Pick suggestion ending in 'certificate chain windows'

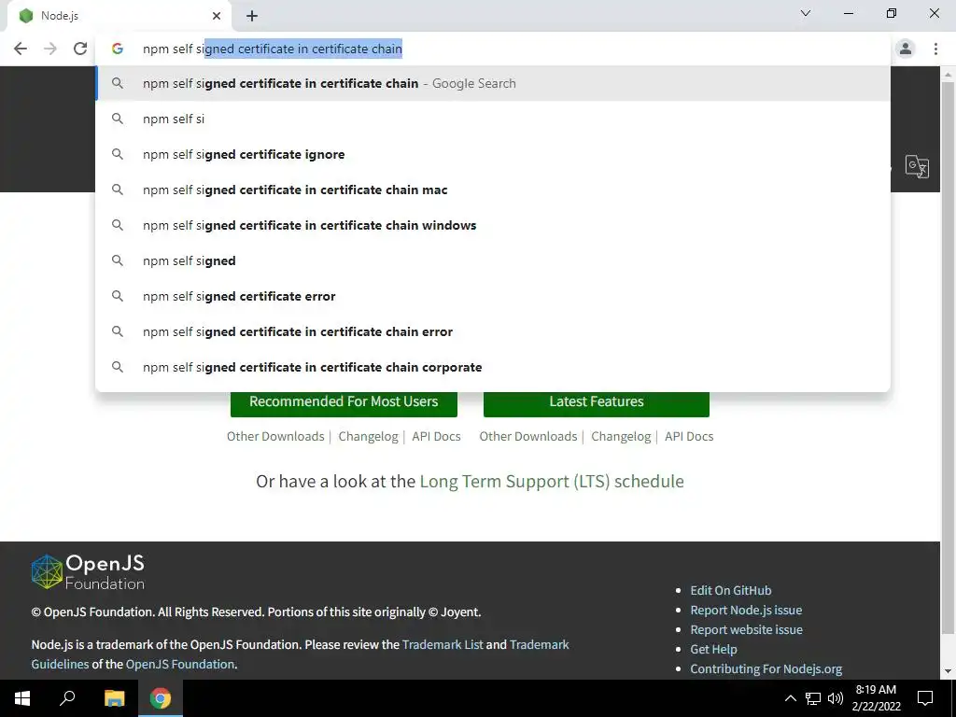[493, 225]
